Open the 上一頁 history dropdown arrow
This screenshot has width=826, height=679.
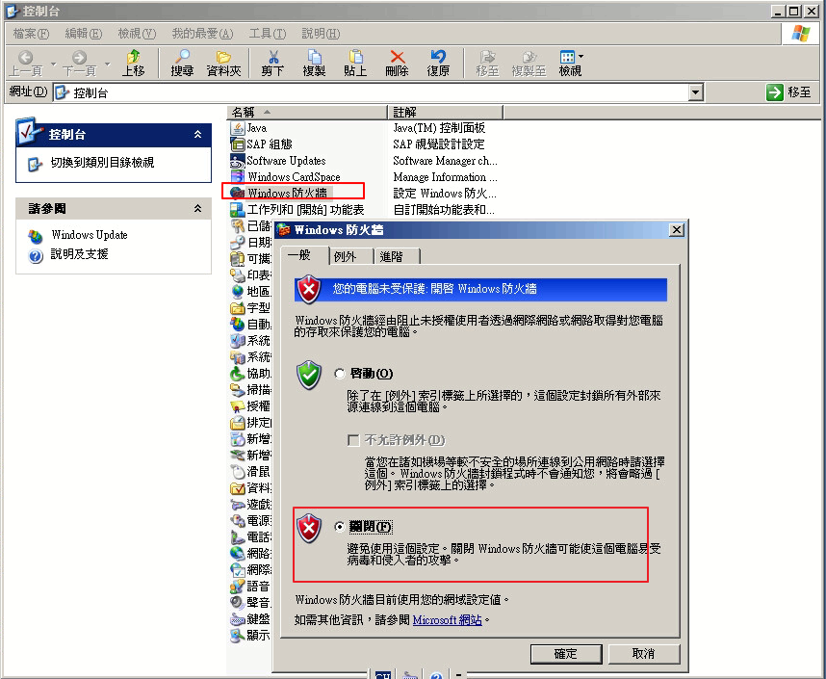click(53, 64)
